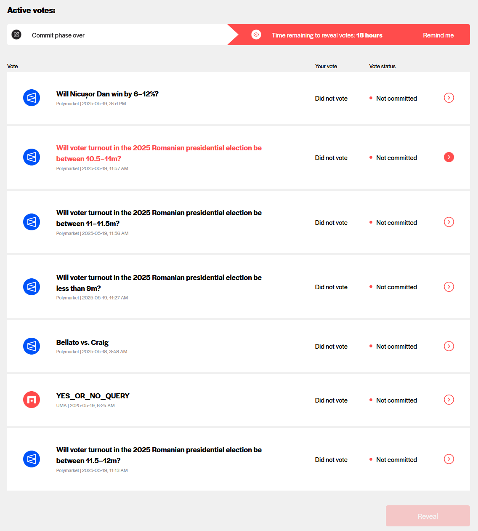Expand the YES_OR_NO_QUERY vote details
Viewport: 478px width, 531px height.
coord(449,400)
